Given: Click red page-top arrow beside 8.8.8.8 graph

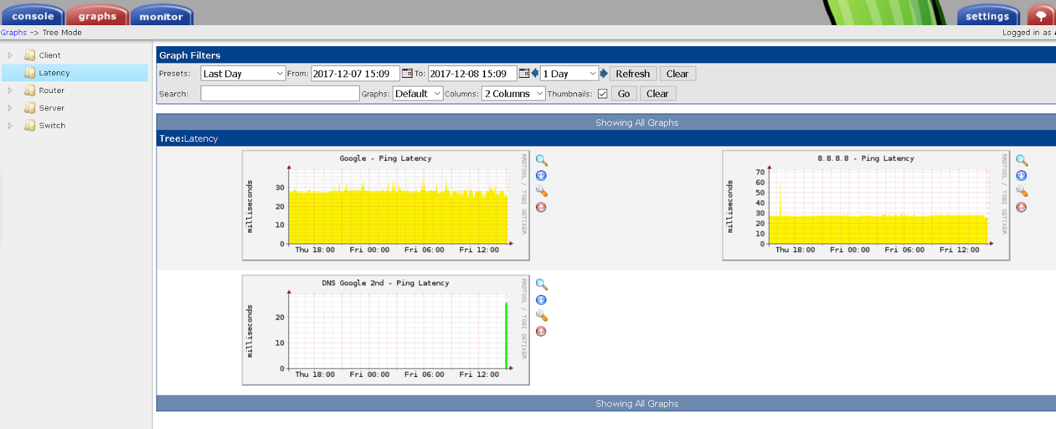Looking at the screenshot, I should click(x=1022, y=207).
